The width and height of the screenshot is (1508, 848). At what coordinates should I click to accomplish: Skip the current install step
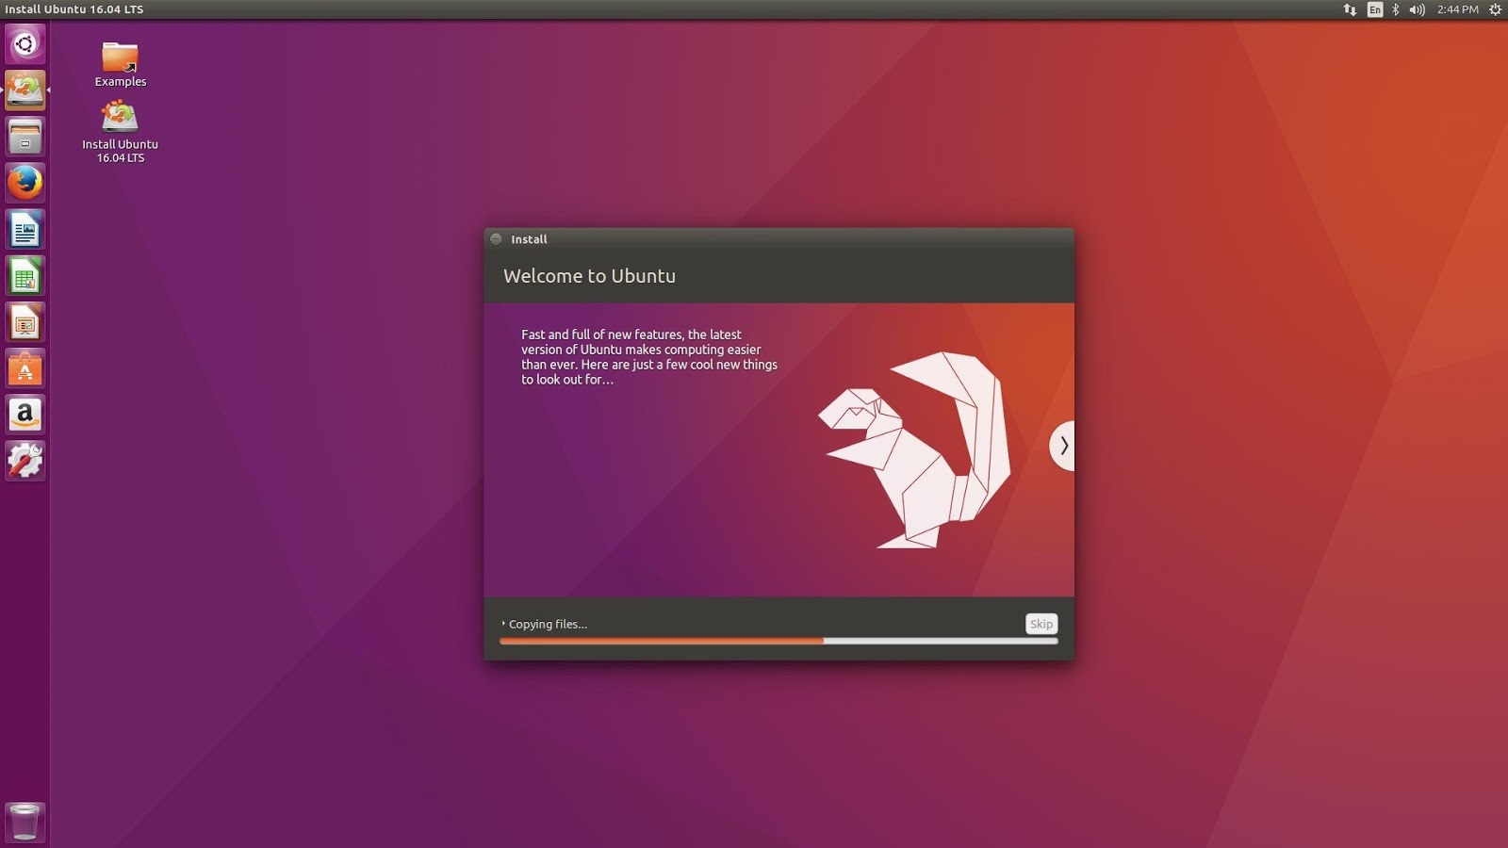click(x=1041, y=624)
